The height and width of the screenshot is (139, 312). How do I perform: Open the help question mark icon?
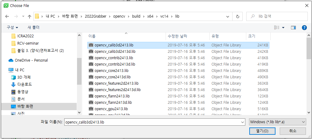tap(304, 28)
